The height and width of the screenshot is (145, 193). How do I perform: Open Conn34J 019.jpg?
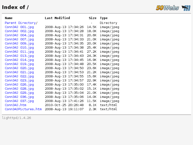tap(19, 64)
